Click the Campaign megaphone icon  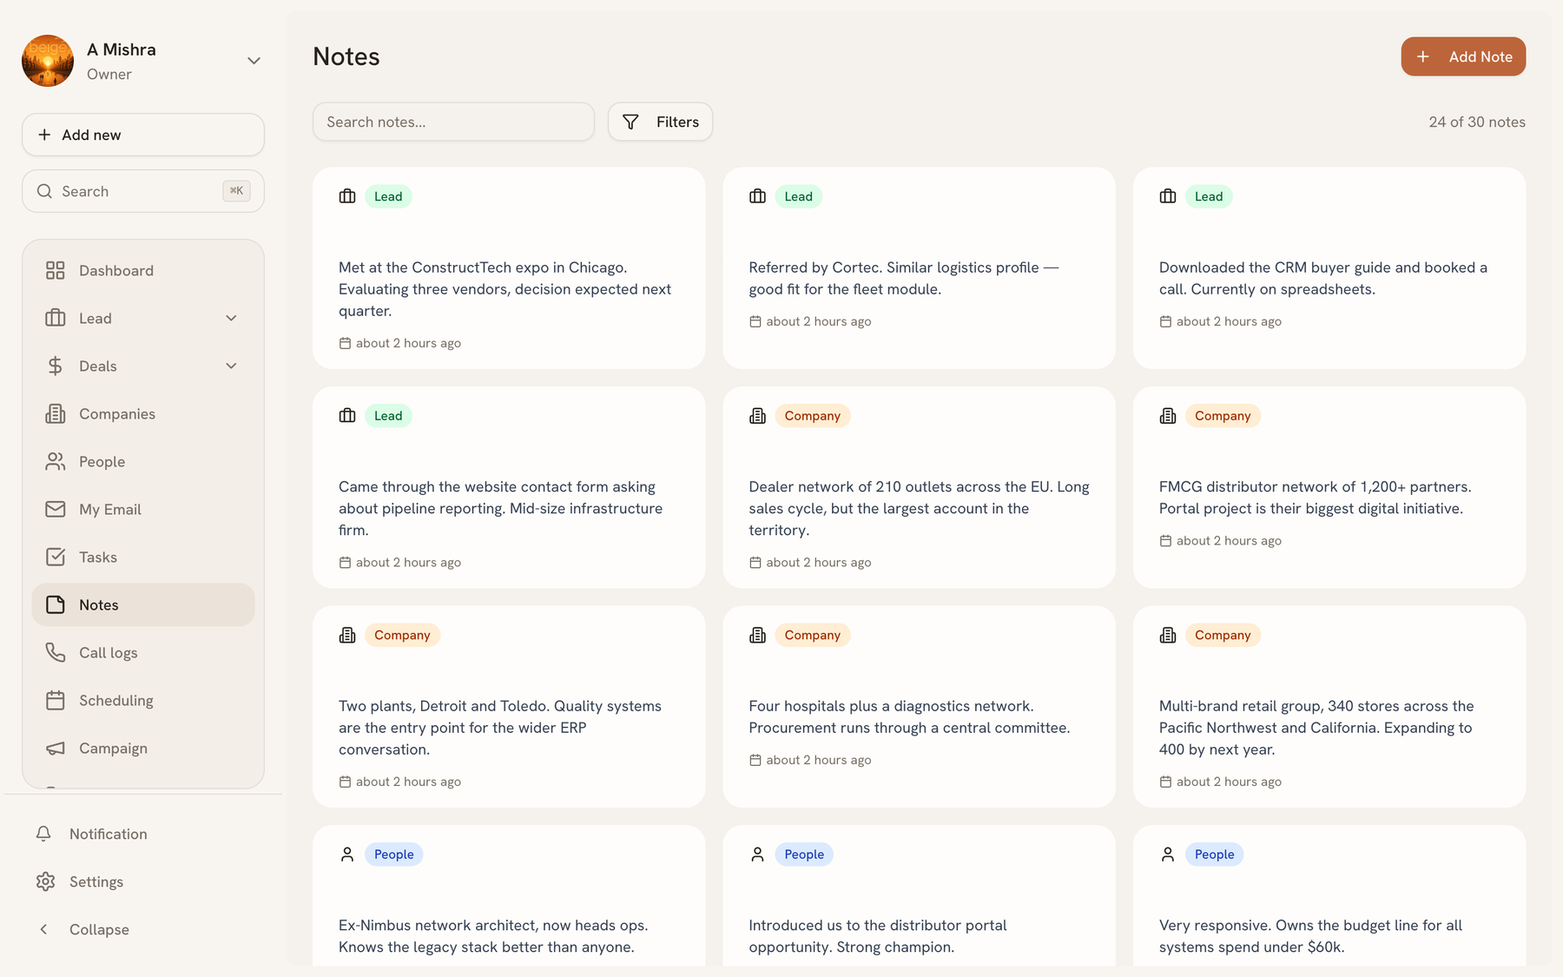[56, 749]
